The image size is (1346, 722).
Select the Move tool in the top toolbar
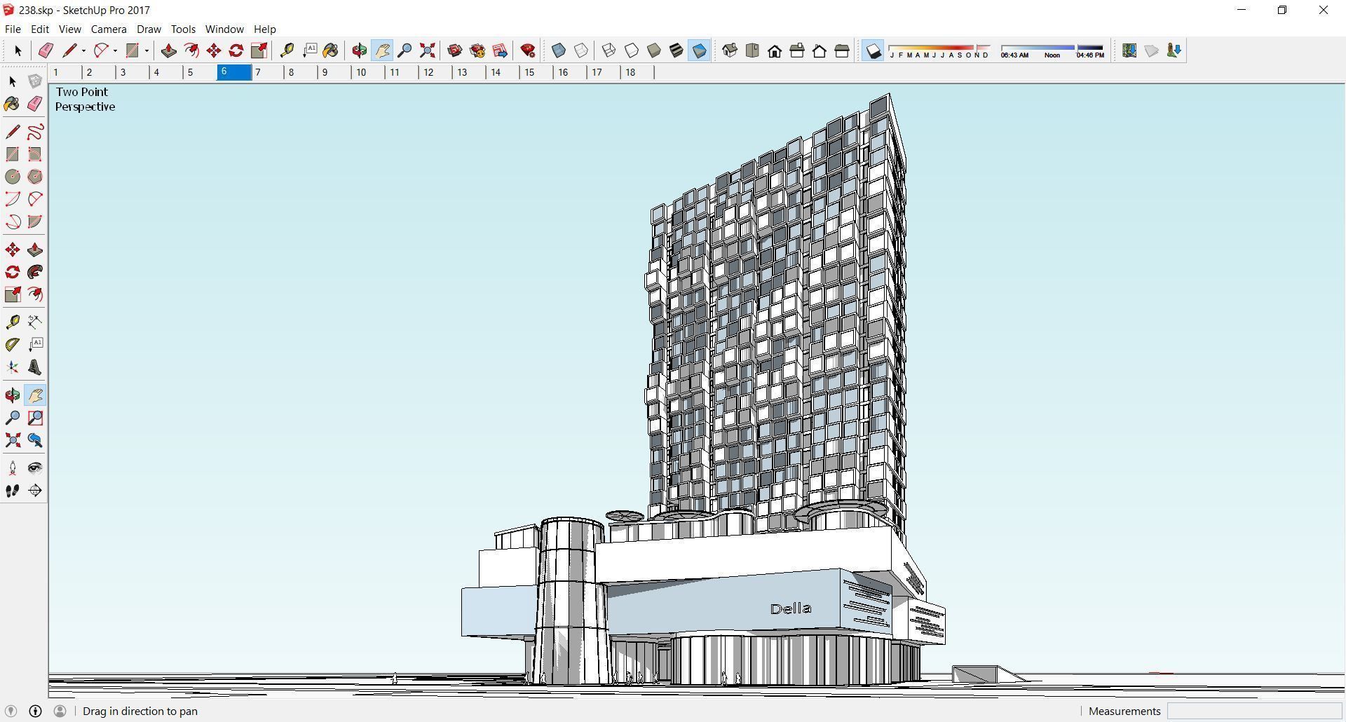coord(214,50)
